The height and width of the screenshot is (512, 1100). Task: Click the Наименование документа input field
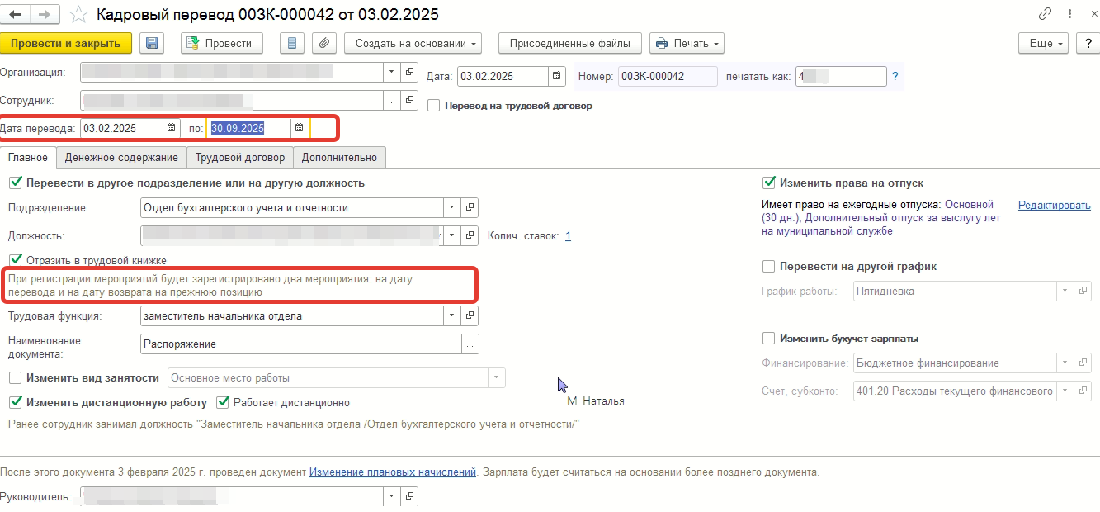click(299, 344)
